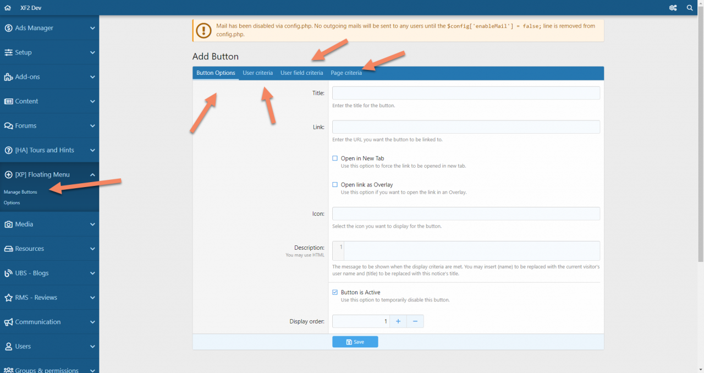Collapse the [XP] Floating Menu section
Screen dimensions: 704x373
[x=92, y=175]
